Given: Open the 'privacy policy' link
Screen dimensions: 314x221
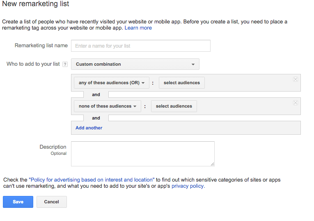Looking at the screenshot, I should click(x=188, y=186).
